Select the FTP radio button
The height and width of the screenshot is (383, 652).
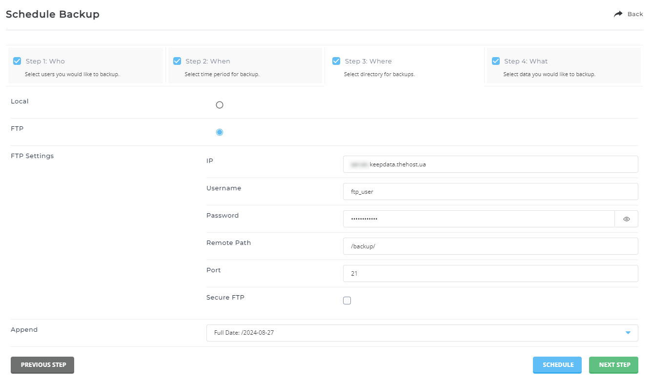pyautogui.click(x=220, y=132)
